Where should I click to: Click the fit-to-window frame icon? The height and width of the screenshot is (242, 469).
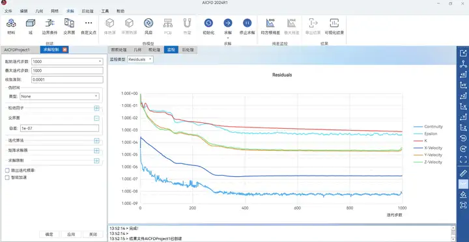click(463, 159)
